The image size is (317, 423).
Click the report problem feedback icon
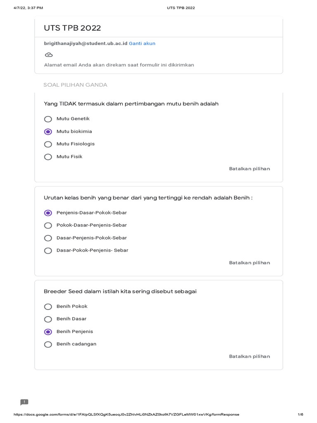point(24,402)
